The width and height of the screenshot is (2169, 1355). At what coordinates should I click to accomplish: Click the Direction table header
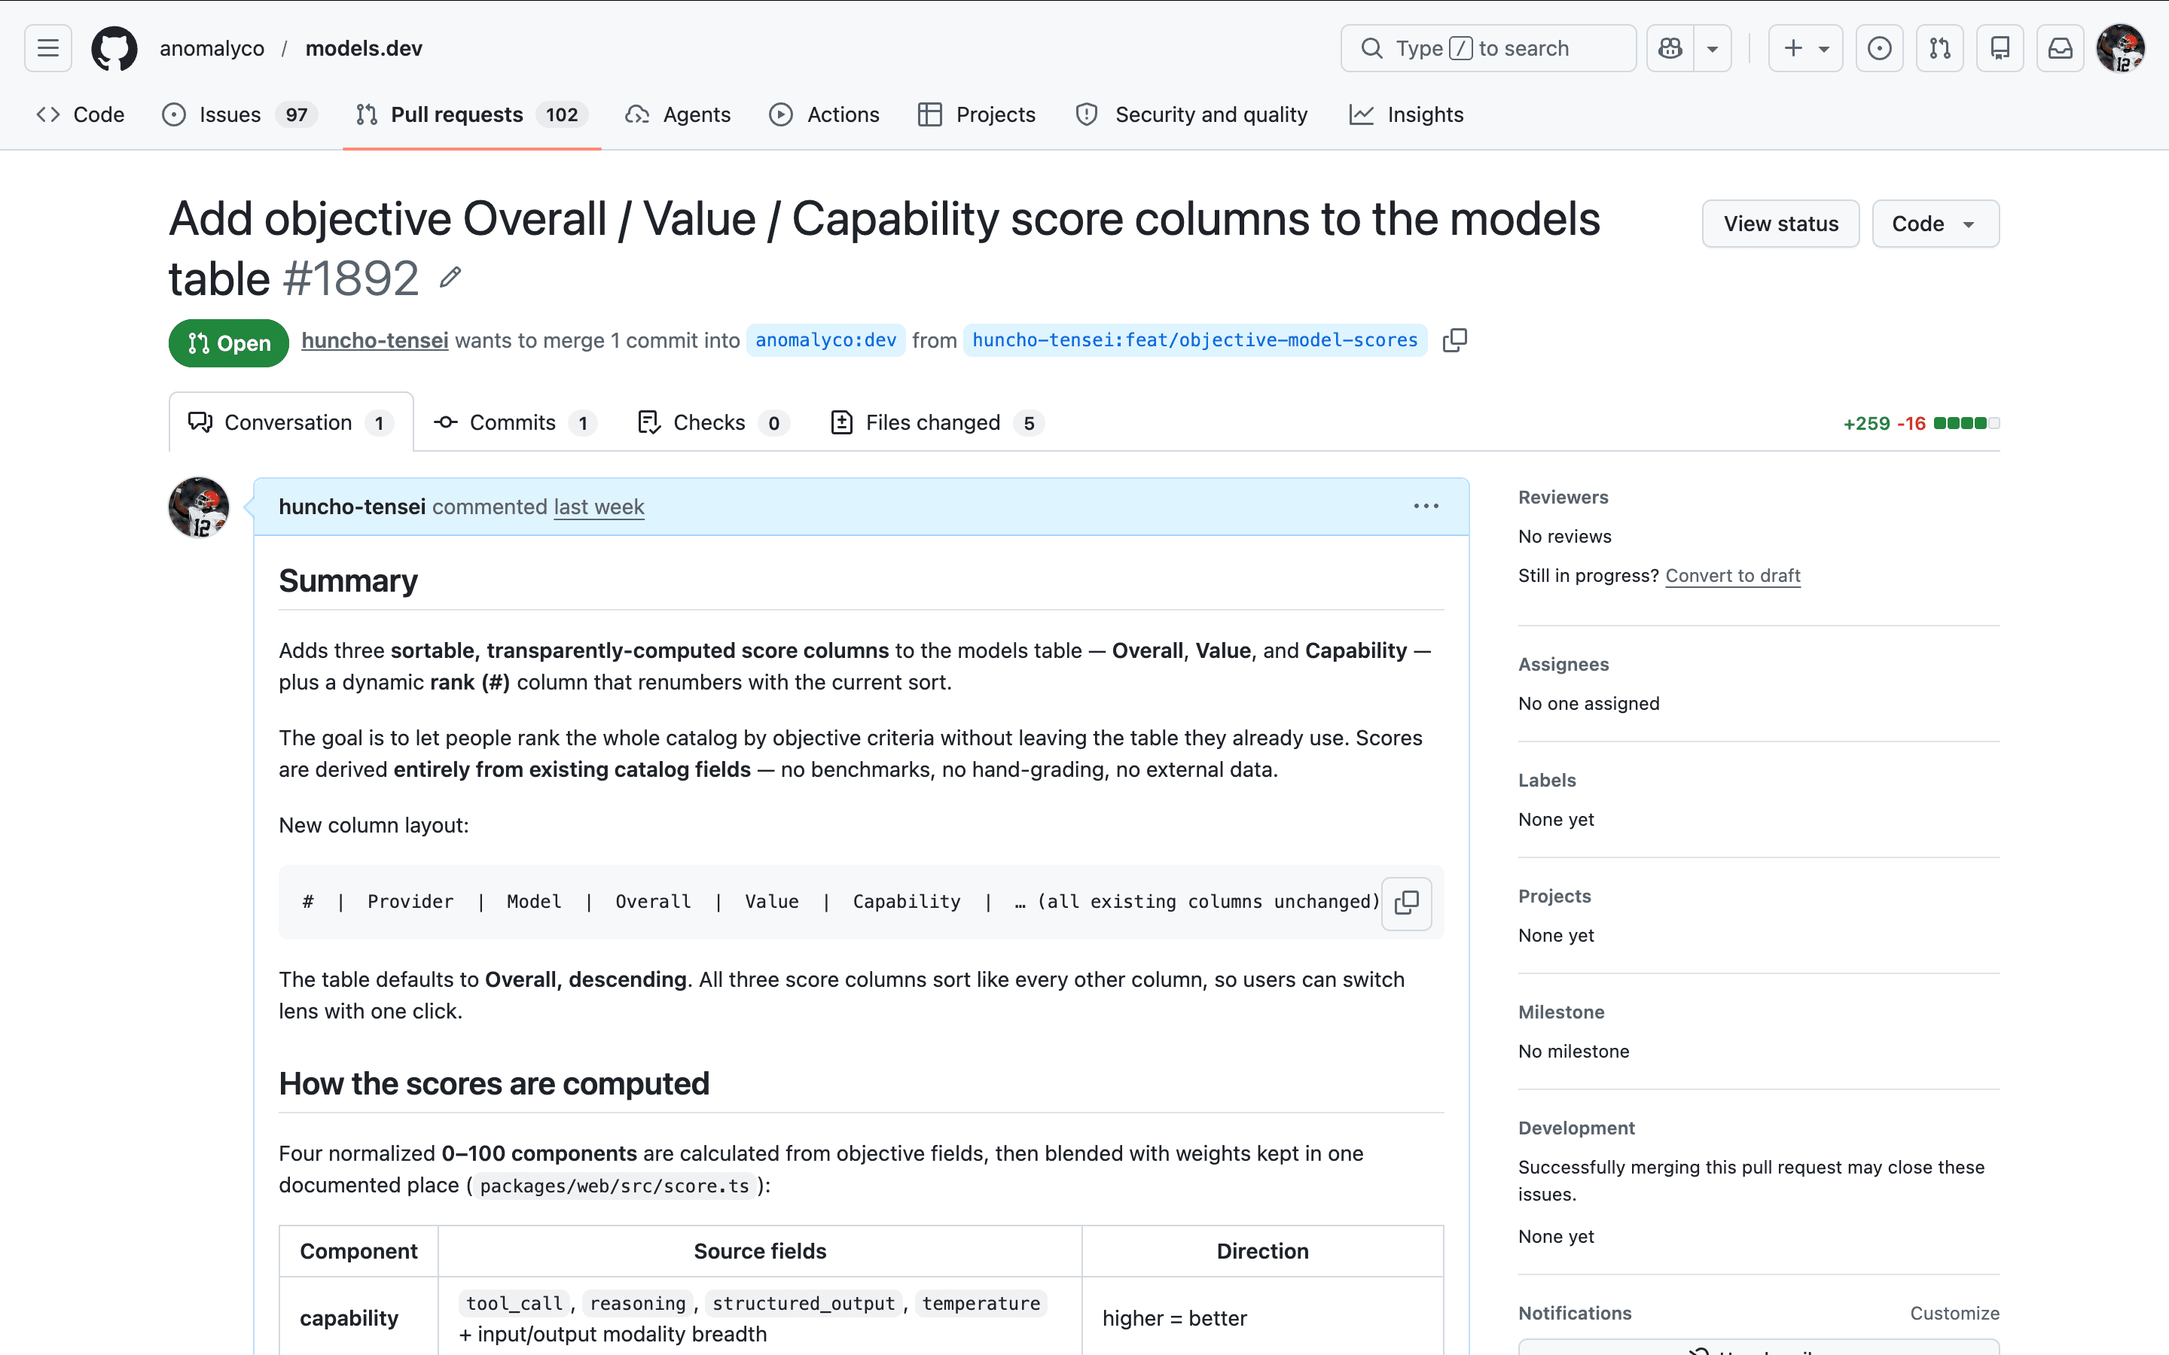pos(1263,1252)
